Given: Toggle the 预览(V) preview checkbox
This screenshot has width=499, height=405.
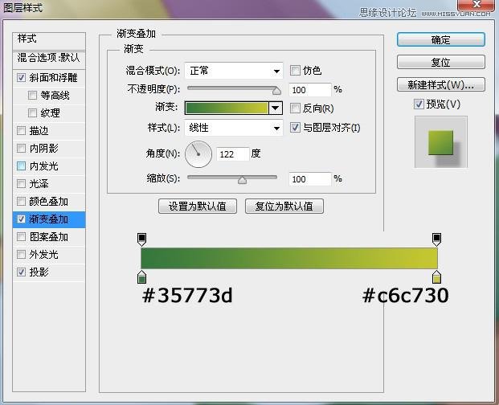Looking at the screenshot, I should (x=419, y=104).
